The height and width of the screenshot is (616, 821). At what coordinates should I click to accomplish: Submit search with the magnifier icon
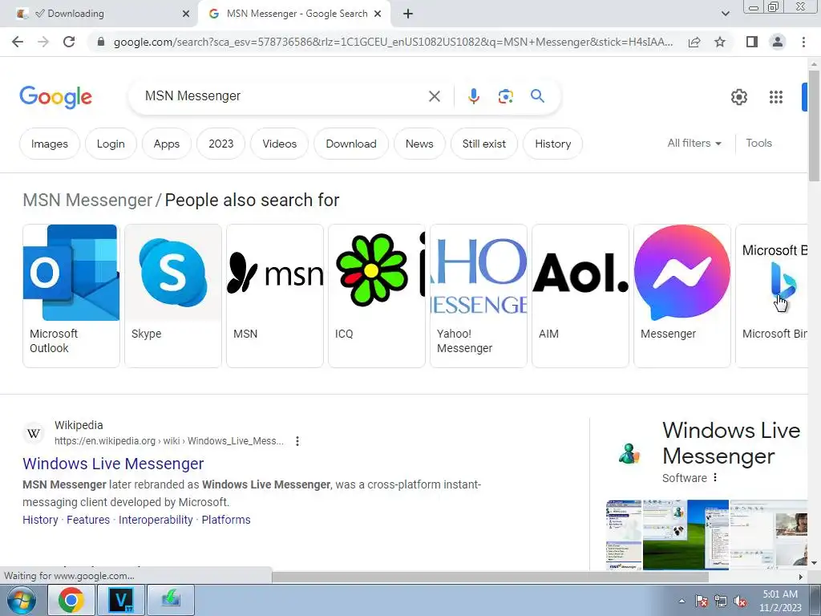pyautogui.click(x=537, y=96)
